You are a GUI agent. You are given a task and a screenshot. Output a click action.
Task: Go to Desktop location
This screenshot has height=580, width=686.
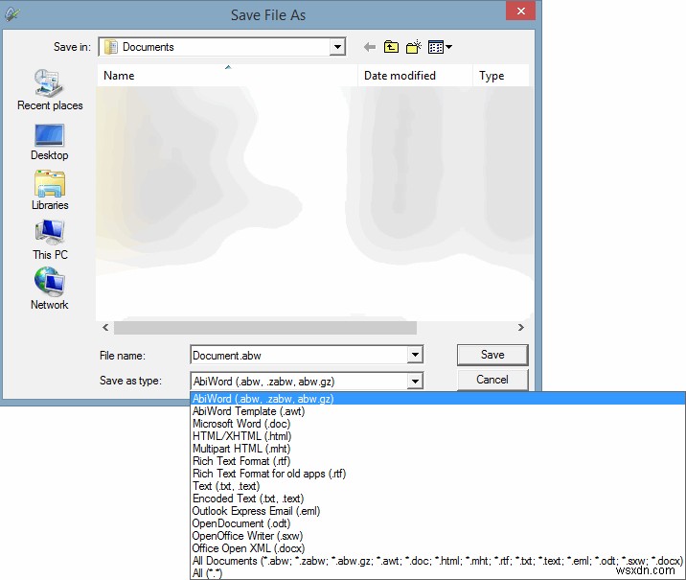click(x=50, y=142)
